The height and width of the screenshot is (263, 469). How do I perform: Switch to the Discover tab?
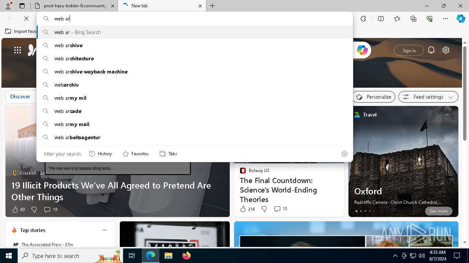(x=20, y=96)
